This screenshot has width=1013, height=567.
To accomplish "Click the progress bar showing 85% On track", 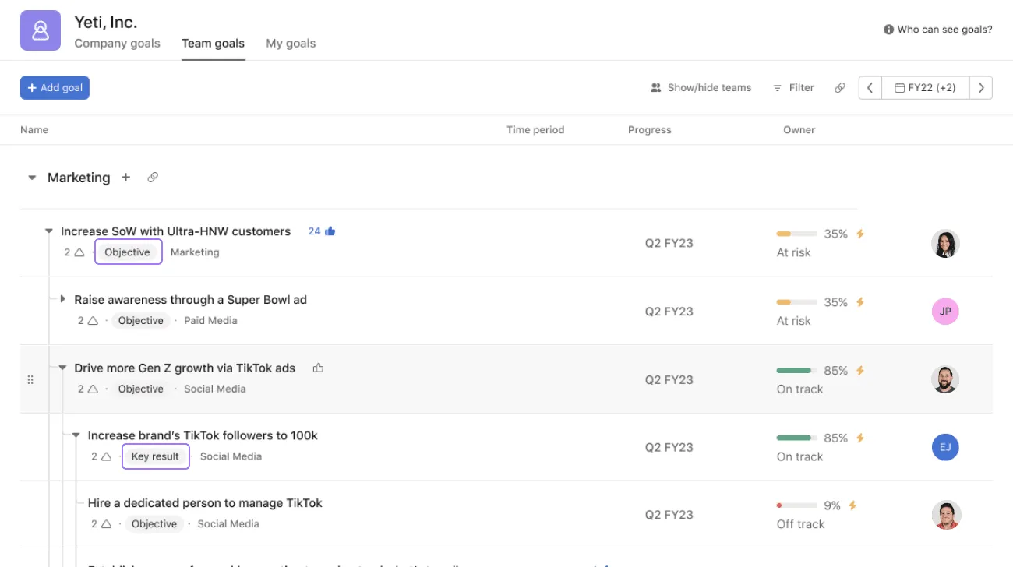I will pos(796,370).
